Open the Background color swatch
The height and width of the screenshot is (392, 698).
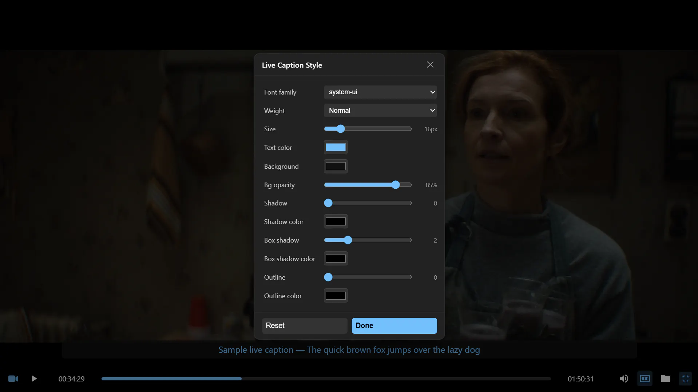coord(336,166)
